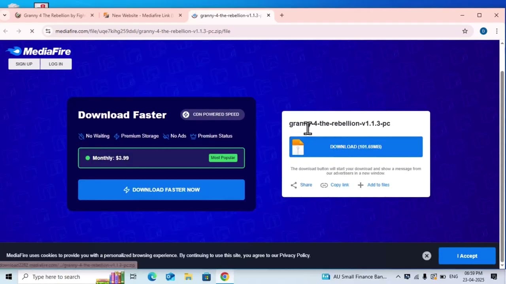This screenshot has width=506, height=284.
Task: Click the SIGN UP button
Action: 24,64
